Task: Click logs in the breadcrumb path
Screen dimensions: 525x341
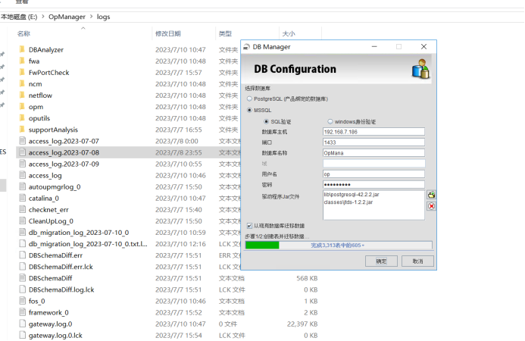Action: pyautogui.click(x=104, y=17)
